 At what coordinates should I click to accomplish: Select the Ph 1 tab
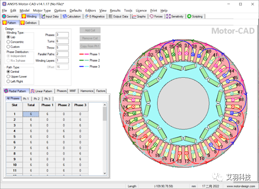tap(26, 99)
